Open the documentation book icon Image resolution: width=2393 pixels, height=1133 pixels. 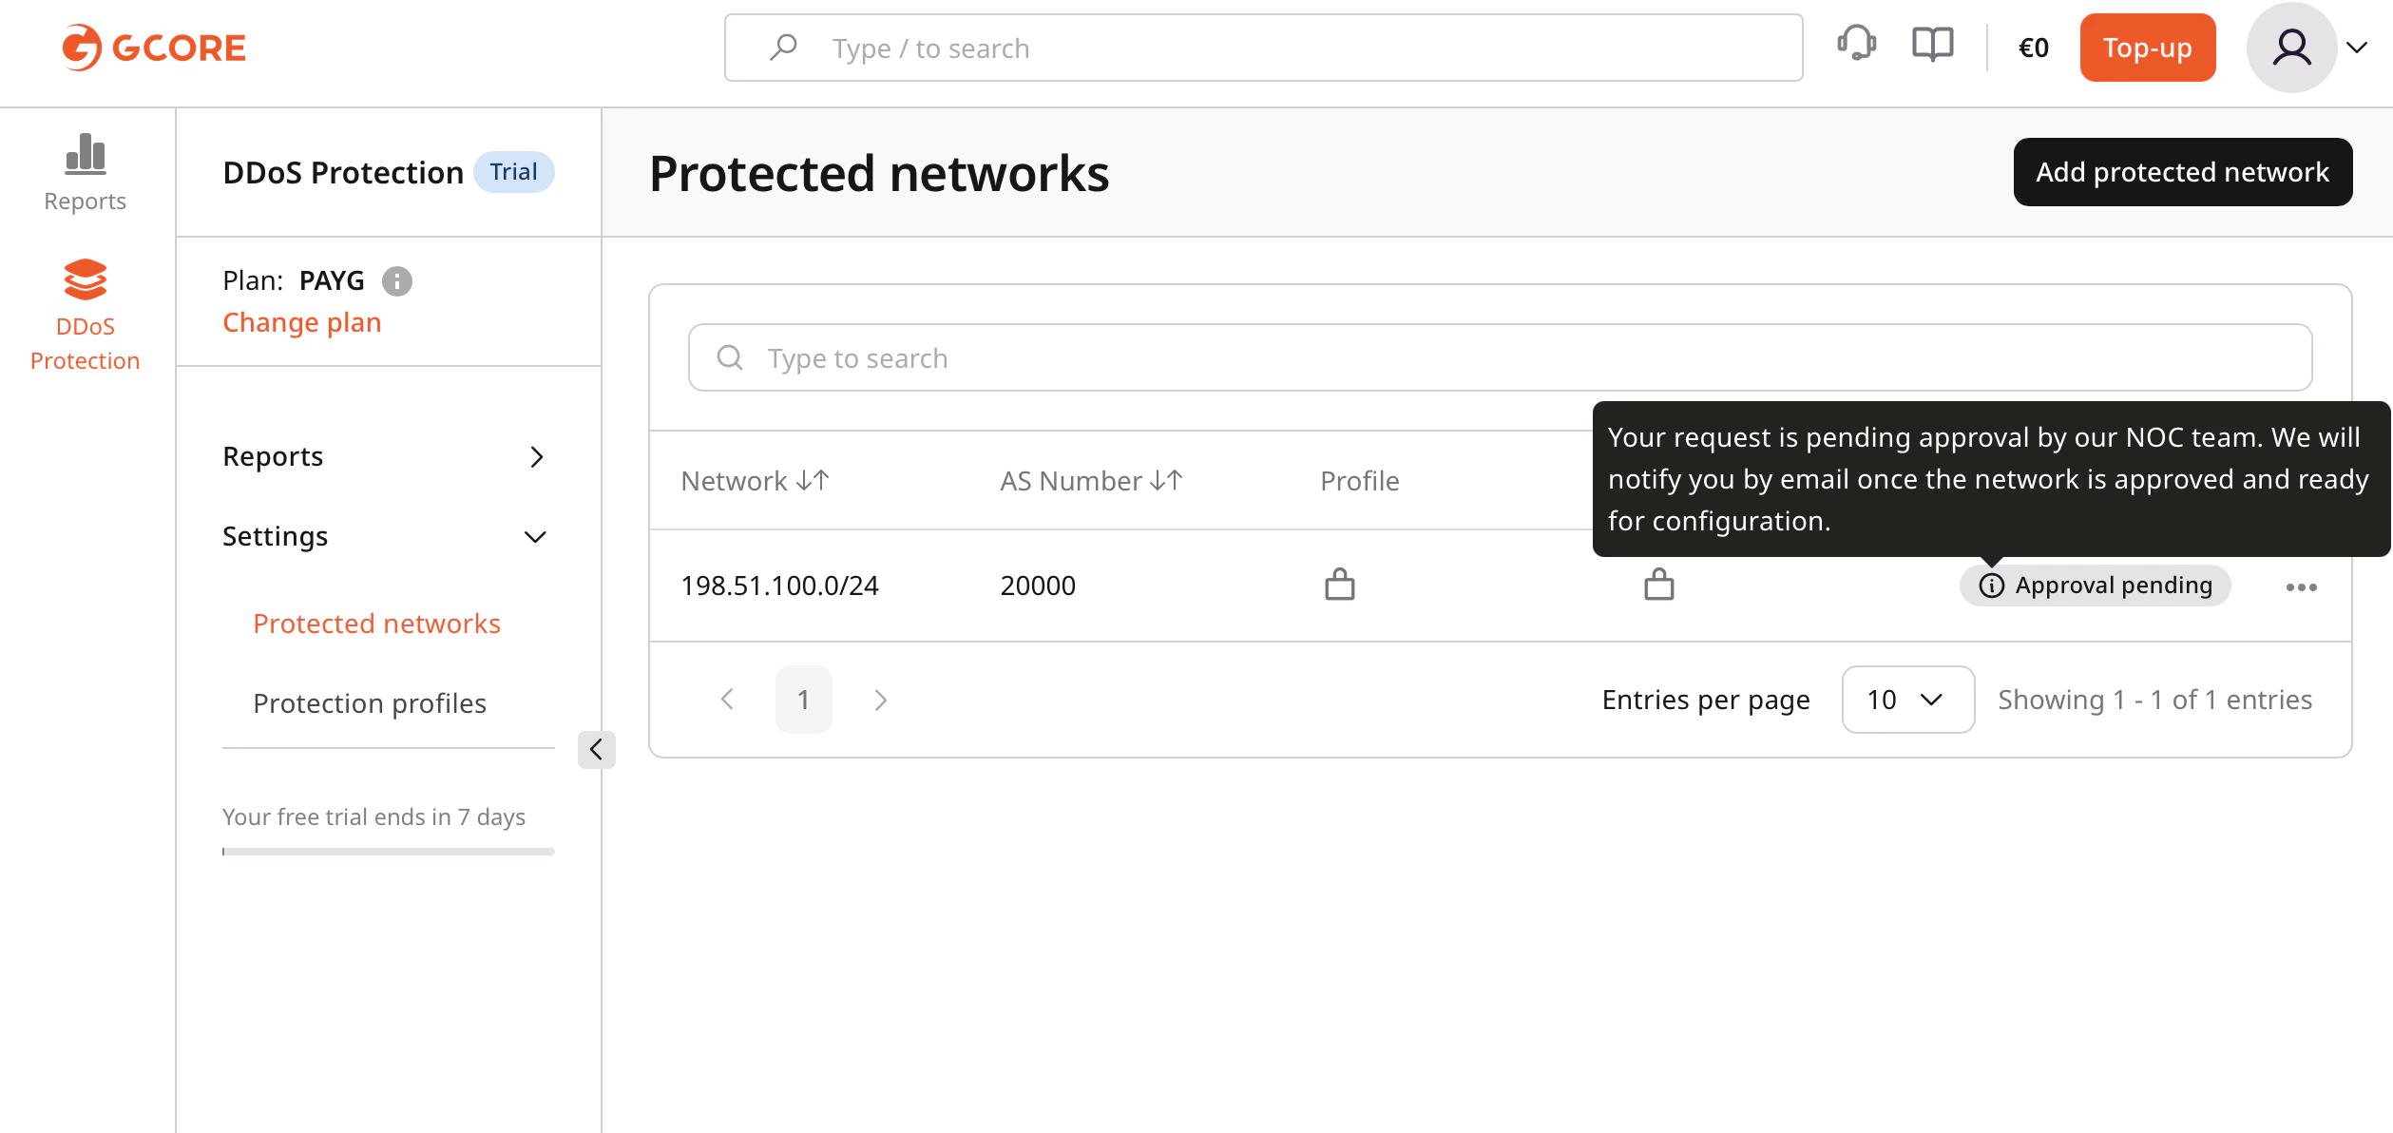[x=1931, y=44]
